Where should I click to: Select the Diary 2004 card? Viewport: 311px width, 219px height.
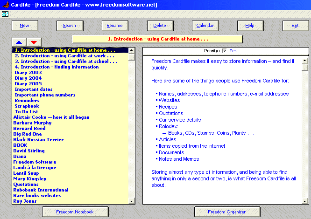click(70, 78)
